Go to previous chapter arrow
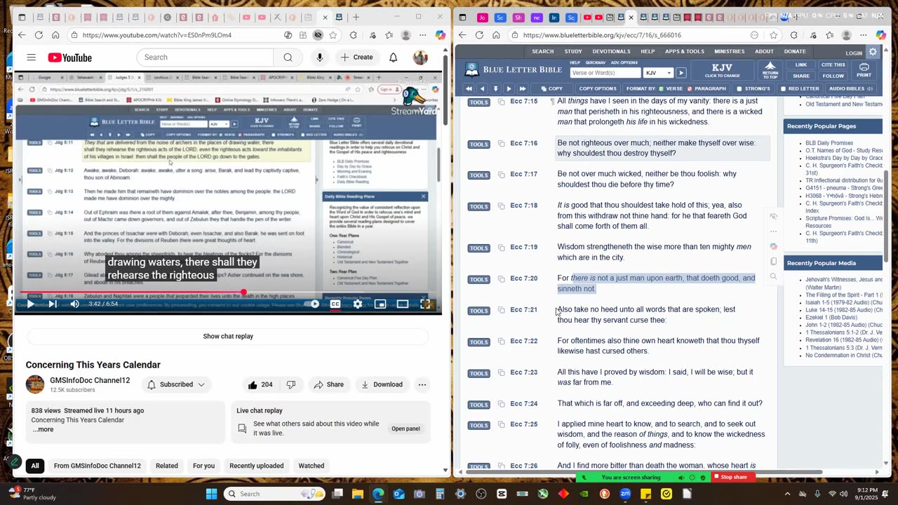 tap(482, 89)
